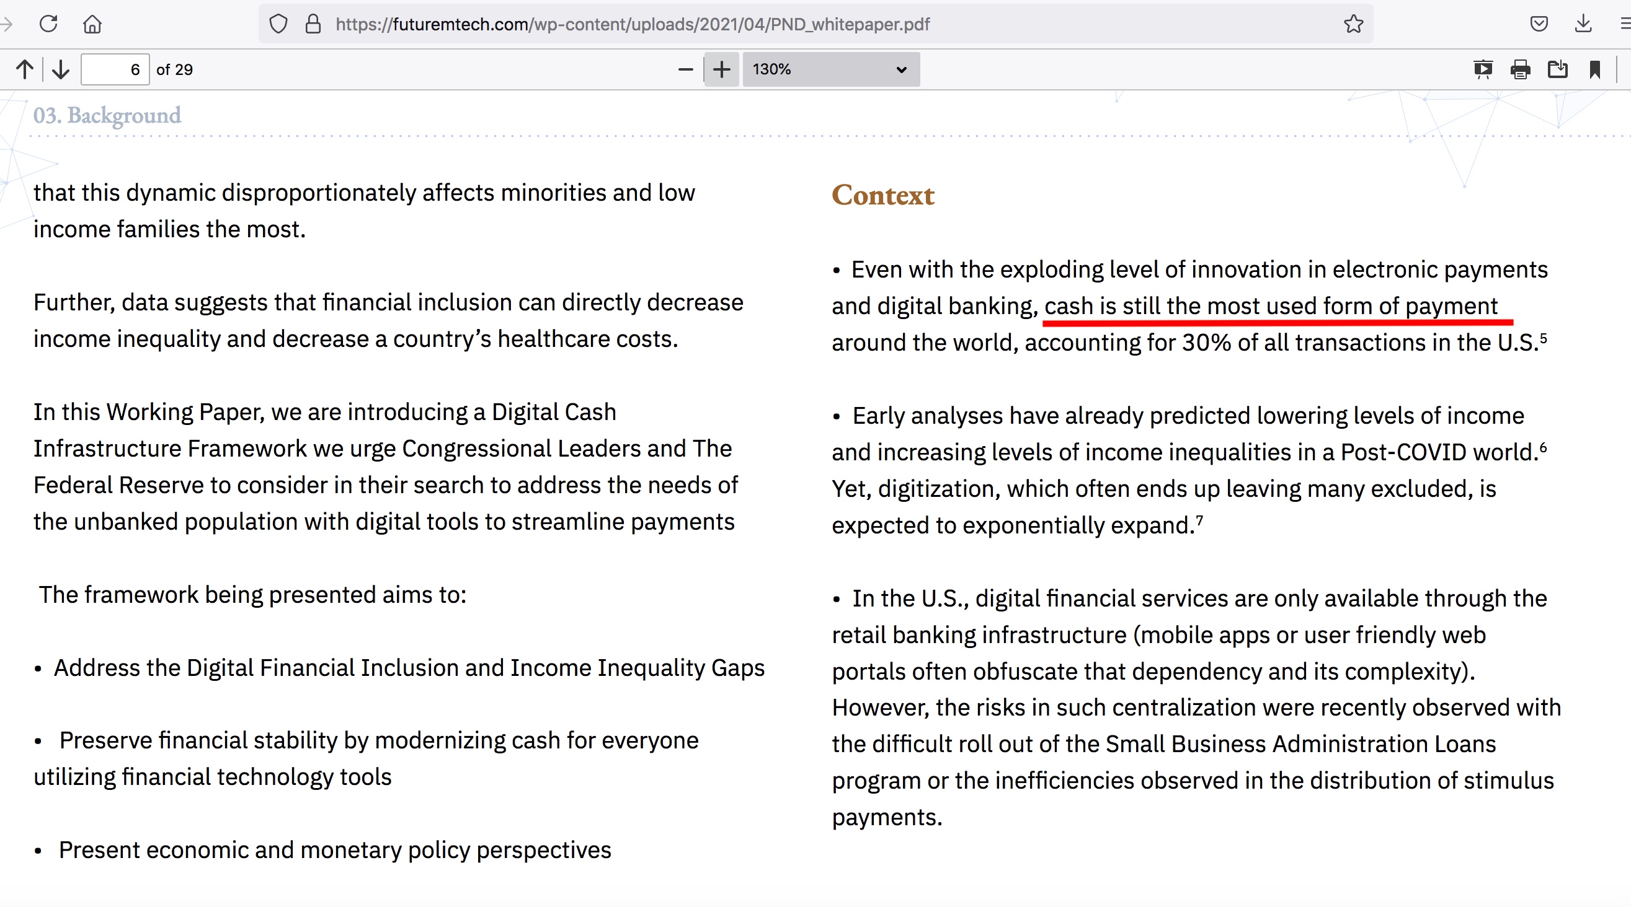The height and width of the screenshot is (907, 1631).
Task: Reload the PDF page
Action: coord(49,24)
